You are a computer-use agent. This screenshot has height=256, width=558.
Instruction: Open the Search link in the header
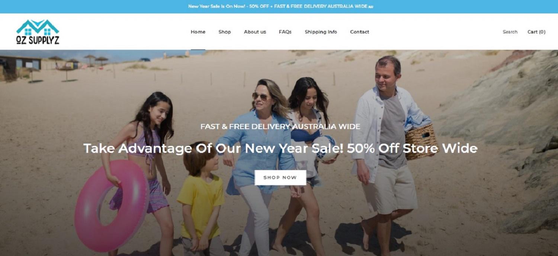(510, 32)
